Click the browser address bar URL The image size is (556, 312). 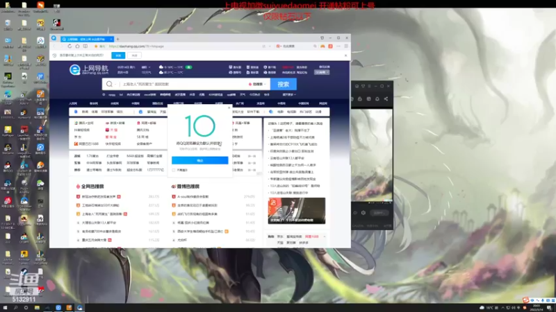click(136, 46)
